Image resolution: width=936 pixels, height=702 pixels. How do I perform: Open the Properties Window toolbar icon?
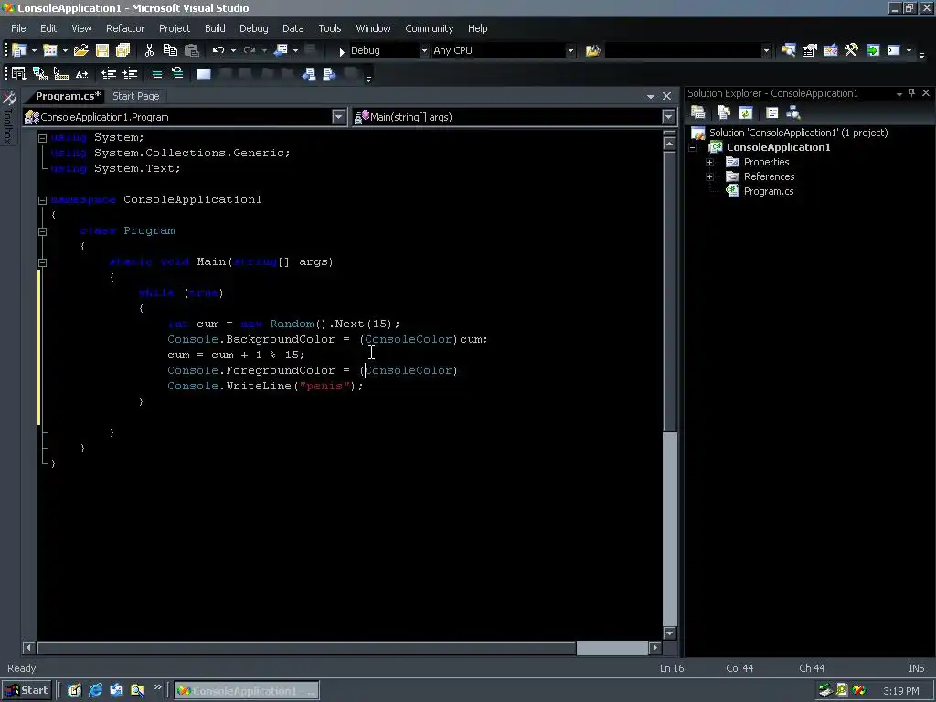pyautogui.click(x=810, y=51)
